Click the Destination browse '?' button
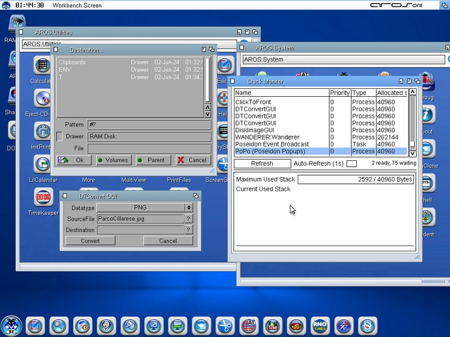 point(188,229)
